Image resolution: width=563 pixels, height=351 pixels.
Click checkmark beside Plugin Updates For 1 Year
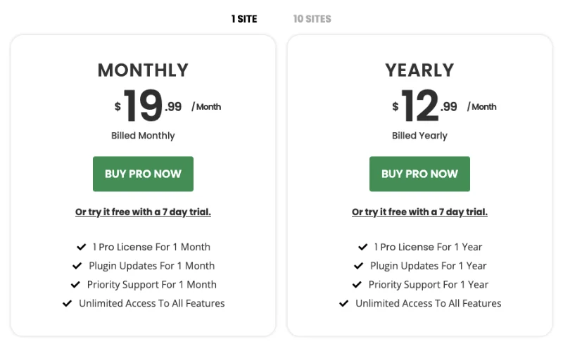pos(359,266)
